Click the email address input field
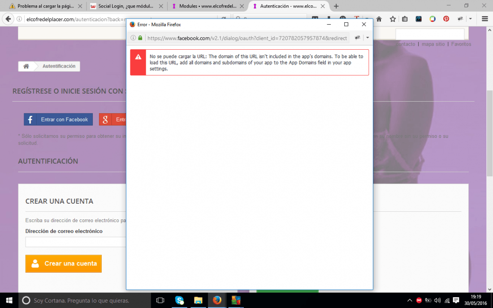The width and height of the screenshot is (493, 308). (76, 242)
